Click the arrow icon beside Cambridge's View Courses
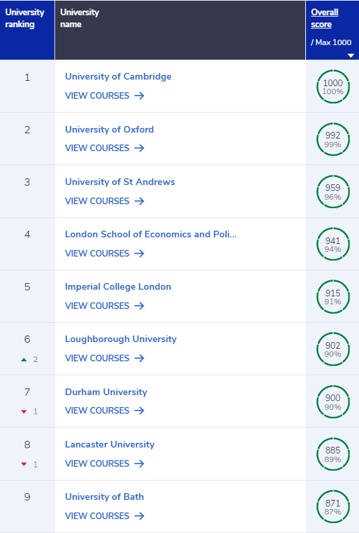The height and width of the screenshot is (533, 359). click(x=139, y=96)
